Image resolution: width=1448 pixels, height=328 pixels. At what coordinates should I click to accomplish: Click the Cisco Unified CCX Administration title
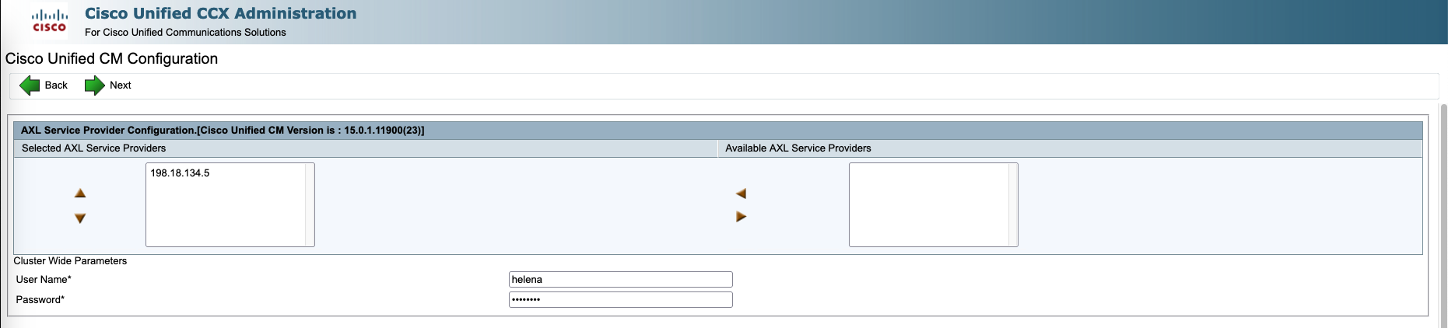tap(220, 13)
